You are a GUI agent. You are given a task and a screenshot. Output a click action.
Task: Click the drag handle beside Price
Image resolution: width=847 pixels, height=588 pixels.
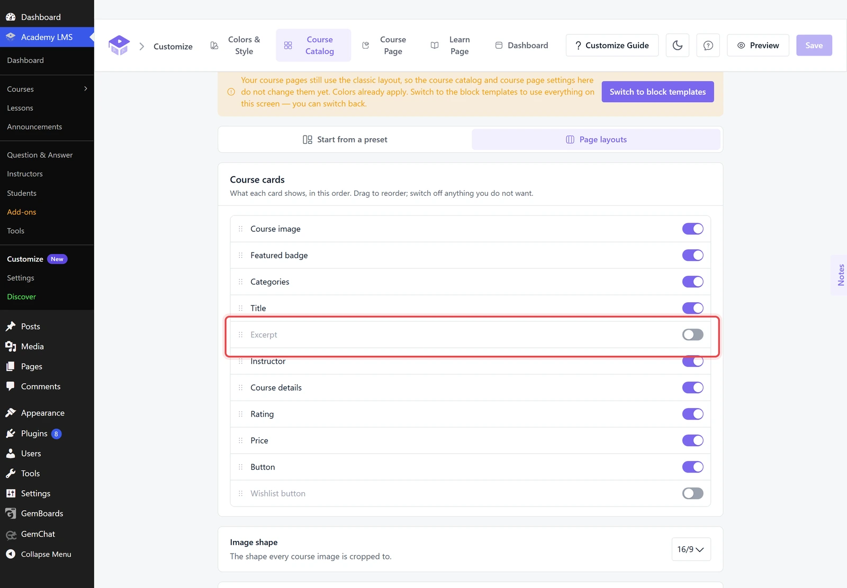pos(240,441)
